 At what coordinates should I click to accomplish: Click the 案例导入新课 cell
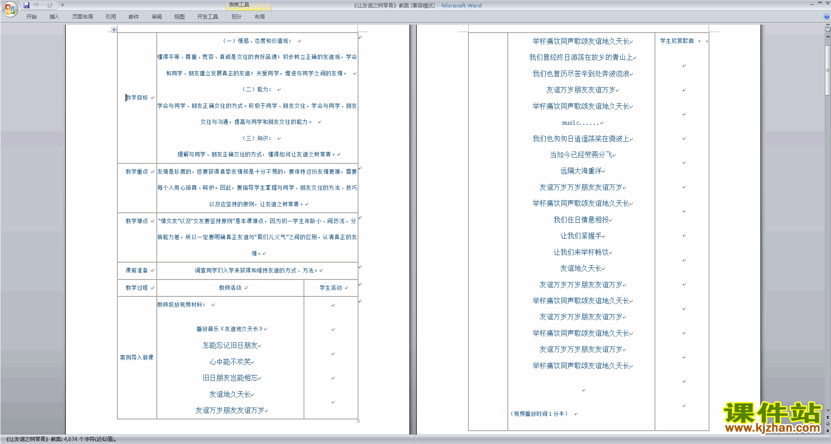137,357
